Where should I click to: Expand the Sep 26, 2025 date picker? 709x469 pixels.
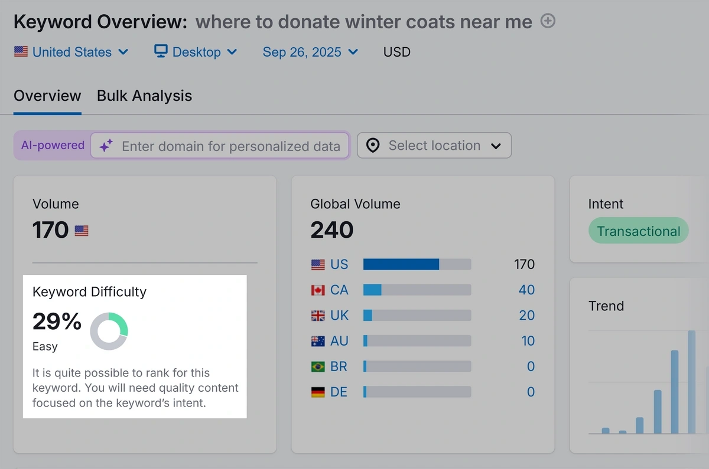[x=310, y=52]
